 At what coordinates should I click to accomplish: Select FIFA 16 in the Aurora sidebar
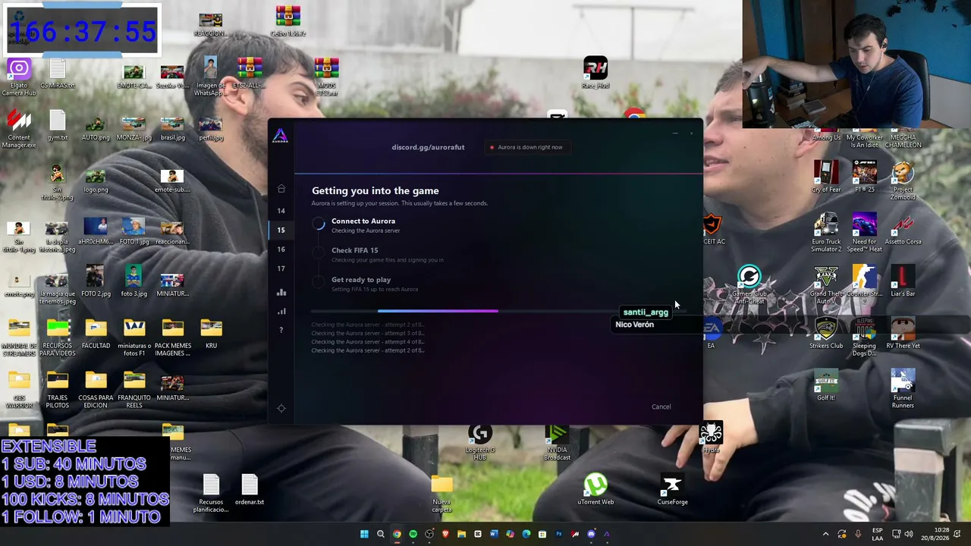[281, 249]
